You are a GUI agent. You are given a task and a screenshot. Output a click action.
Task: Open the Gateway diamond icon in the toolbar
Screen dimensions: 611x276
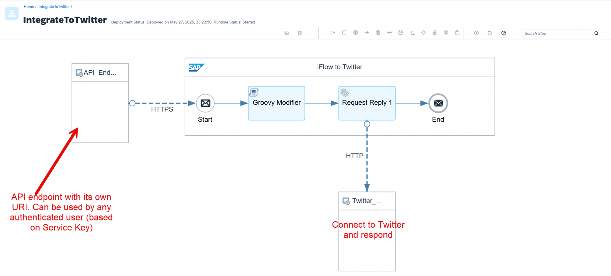tap(423, 33)
